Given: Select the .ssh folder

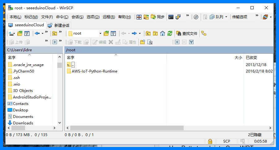Looking at the screenshot, I should (x=14, y=78).
